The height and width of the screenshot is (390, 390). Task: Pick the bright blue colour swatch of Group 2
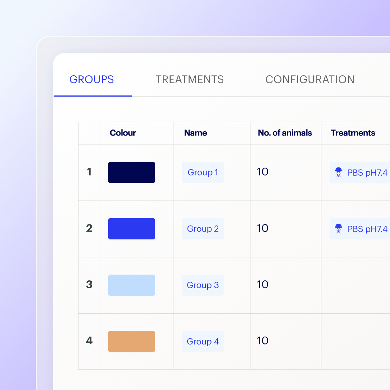[x=132, y=229]
